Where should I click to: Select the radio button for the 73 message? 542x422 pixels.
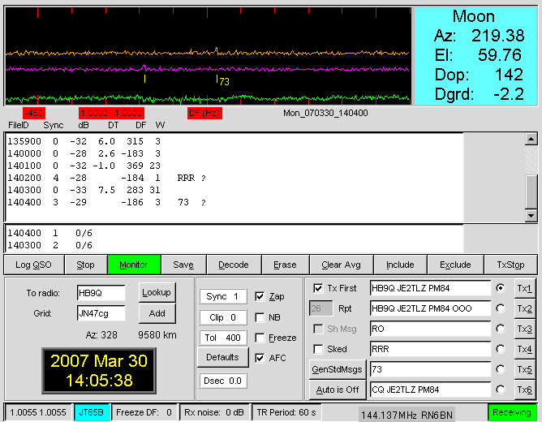500,370
